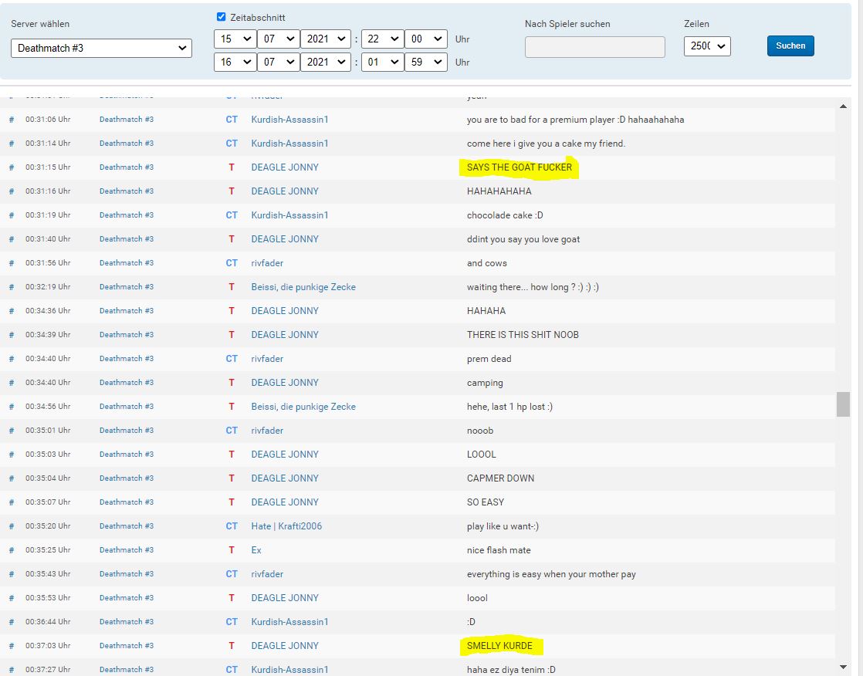
Task: Click the chat log scrollbar down arrow
Action: point(843,667)
